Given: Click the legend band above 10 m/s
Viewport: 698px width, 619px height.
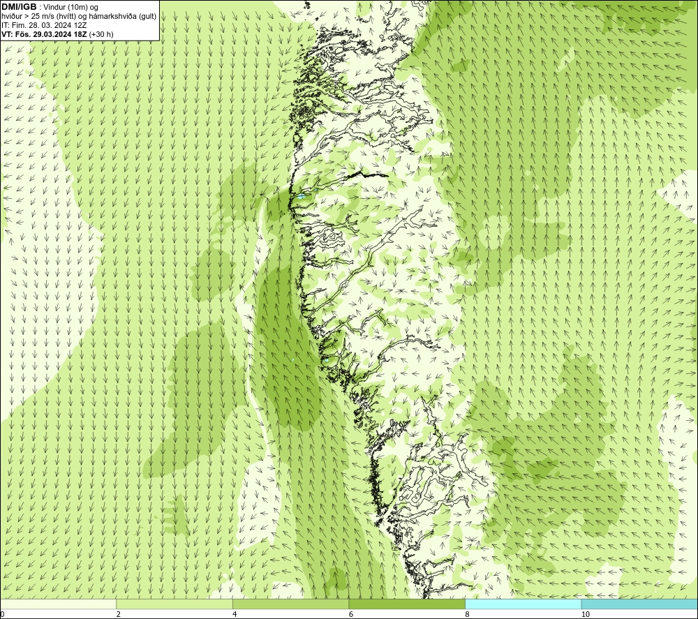Looking at the screenshot, I should 639,604.
